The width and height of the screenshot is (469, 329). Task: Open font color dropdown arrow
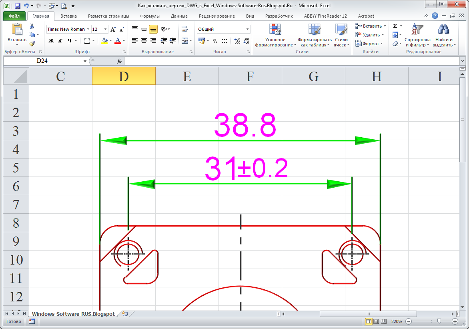pyautogui.click(x=124, y=41)
